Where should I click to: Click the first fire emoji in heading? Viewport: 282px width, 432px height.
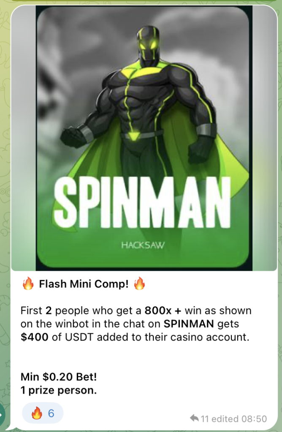(28, 283)
